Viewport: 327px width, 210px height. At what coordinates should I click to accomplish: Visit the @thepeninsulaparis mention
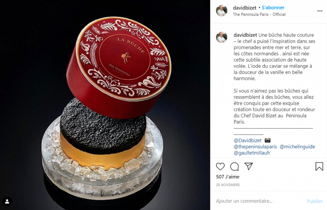(x=255, y=147)
